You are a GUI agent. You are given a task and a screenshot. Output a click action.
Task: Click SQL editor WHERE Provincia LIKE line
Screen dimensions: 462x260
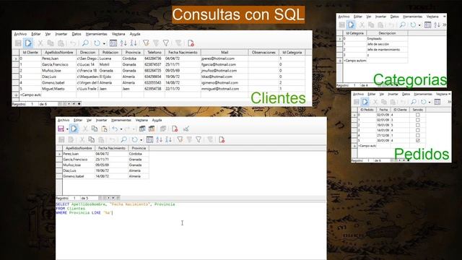84,213
